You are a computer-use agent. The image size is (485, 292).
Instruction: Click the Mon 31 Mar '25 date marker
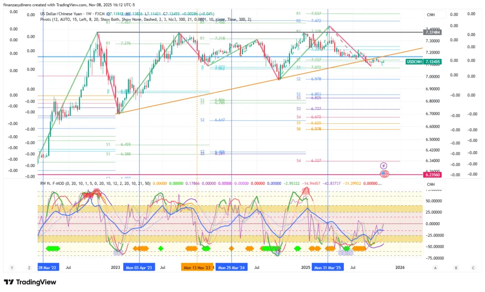328,267
